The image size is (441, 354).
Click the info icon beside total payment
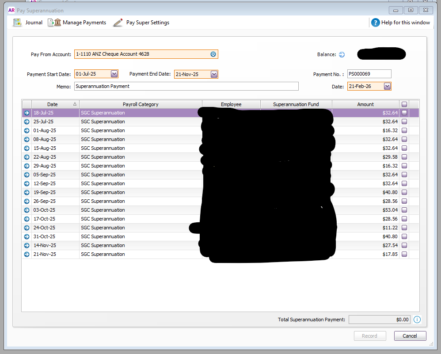point(417,320)
